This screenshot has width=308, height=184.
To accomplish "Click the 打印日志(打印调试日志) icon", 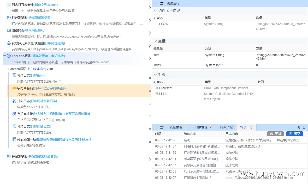I will (14, 126).
